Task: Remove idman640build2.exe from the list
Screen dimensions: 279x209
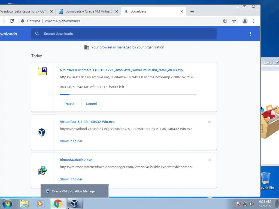Action: 210,160
